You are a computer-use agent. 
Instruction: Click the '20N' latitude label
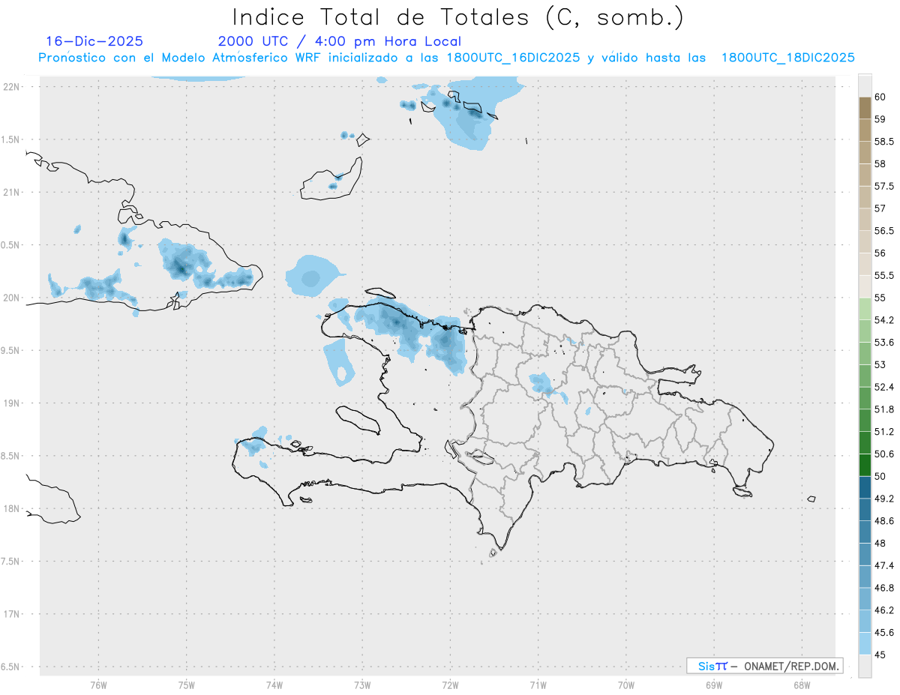coord(13,298)
